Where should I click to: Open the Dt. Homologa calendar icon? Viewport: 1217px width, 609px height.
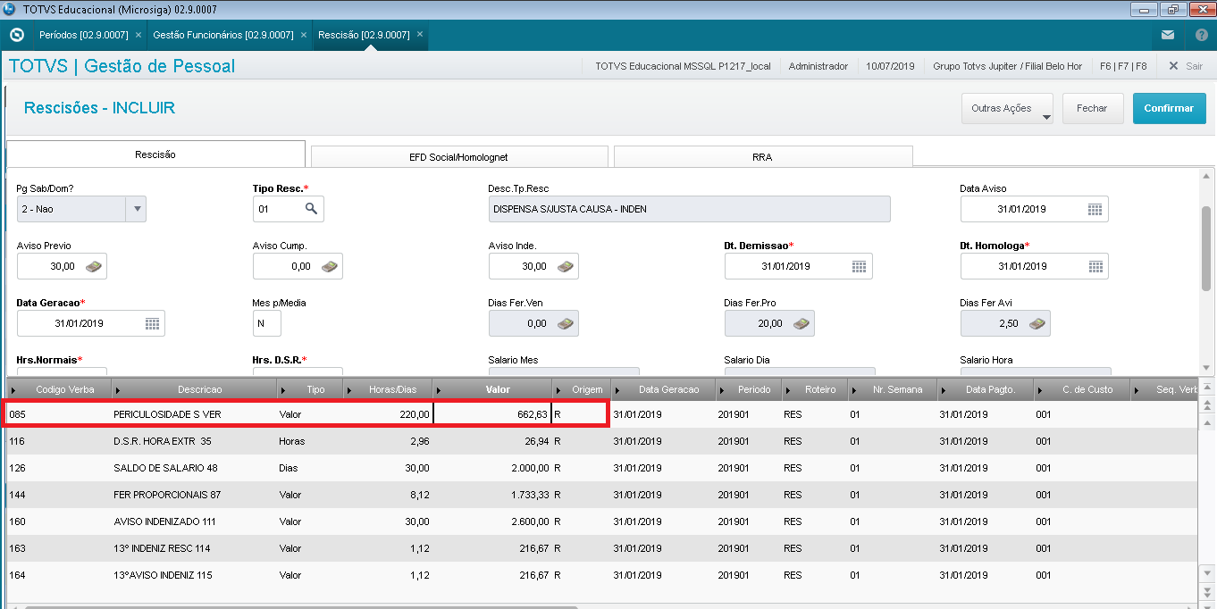point(1095,266)
